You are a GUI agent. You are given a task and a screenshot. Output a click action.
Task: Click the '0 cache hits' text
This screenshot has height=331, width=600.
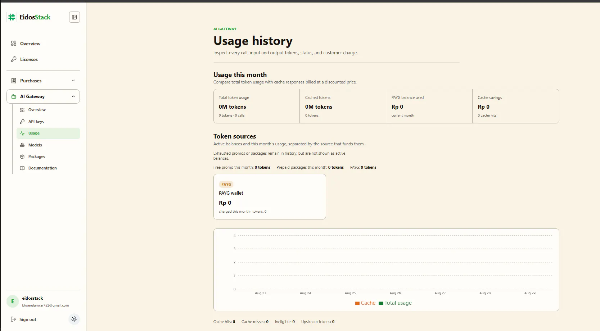tap(487, 115)
